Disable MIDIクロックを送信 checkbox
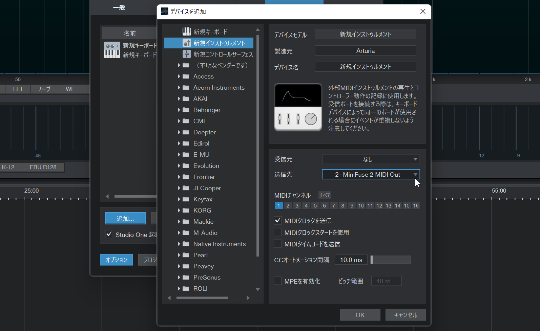540x331 pixels. [278, 221]
